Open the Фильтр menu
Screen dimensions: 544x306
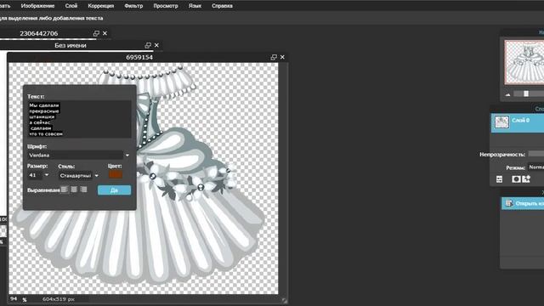point(133,6)
